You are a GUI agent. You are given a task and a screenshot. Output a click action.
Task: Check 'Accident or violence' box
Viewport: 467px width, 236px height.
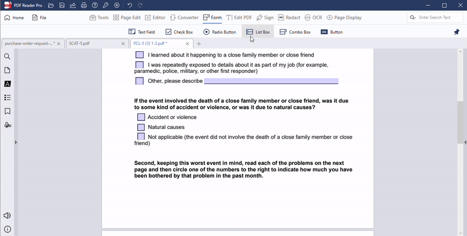141,117
